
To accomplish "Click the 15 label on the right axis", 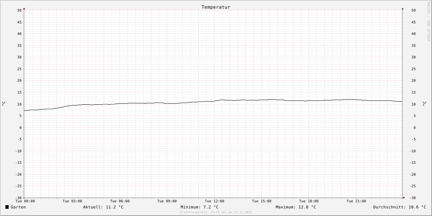I will [413, 93].
